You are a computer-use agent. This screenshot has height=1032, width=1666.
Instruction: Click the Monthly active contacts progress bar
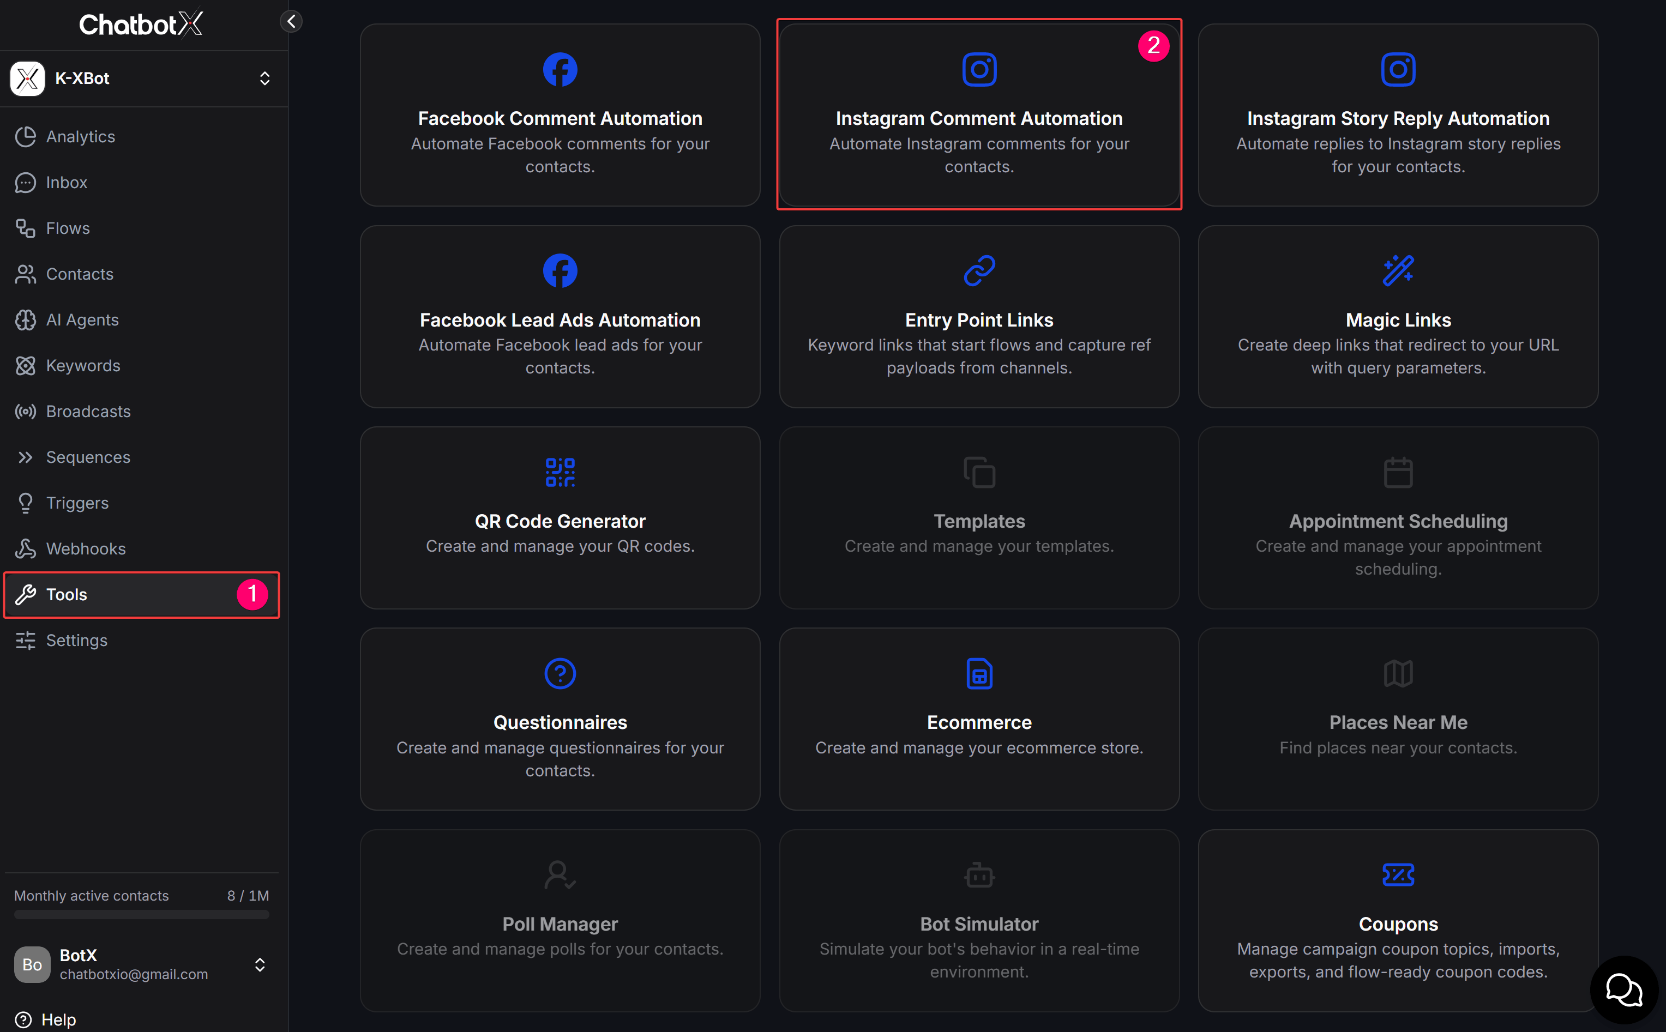click(141, 915)
